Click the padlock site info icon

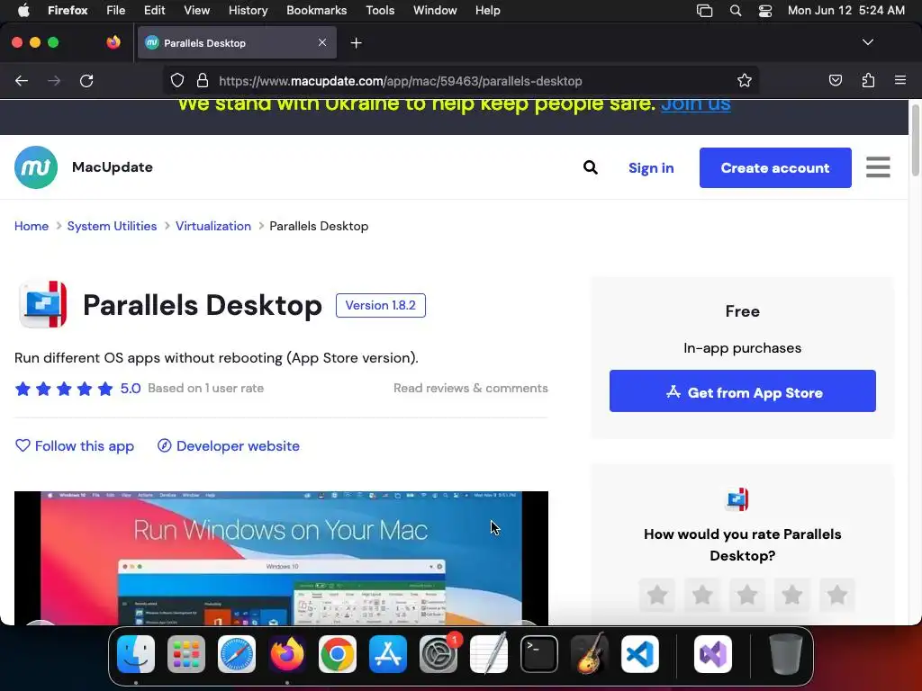pyautogui.click(x=203, y=80)
